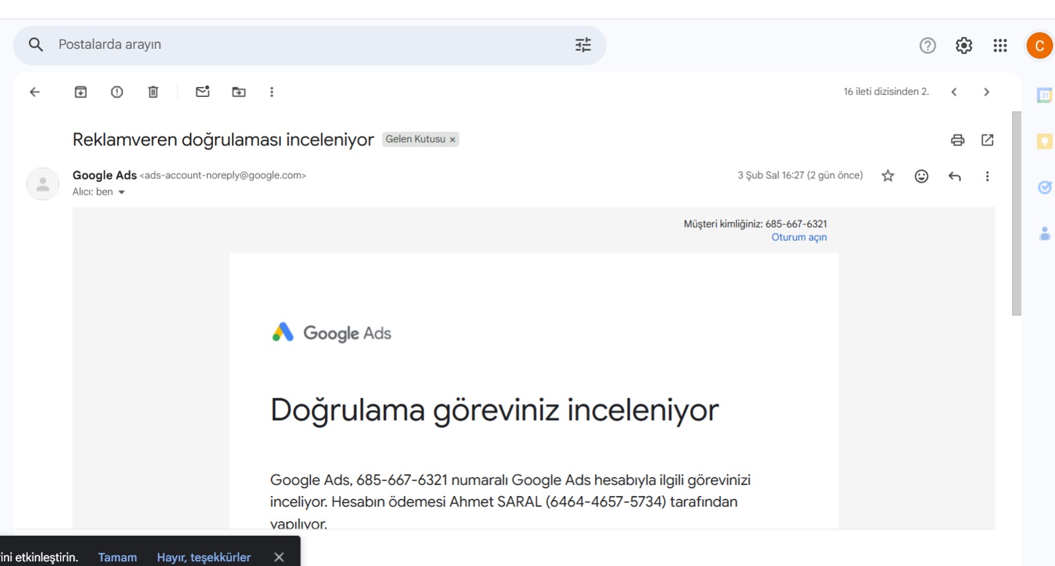
Task: Focus the Postalarda arayın search field
Action: coord(310,45)
